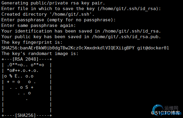The width and height of the screenshot is (183, 118).
Task: Click the first randomart row '.O**=o..'
Action: (25, 65)
